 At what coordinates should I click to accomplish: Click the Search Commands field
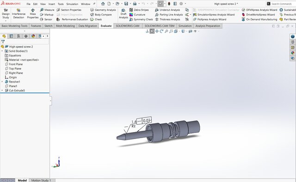coord(281,4)
